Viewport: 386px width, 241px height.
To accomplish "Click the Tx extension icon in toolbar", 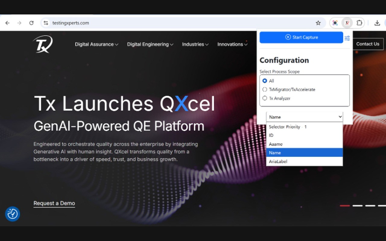I will pos(347,23).
